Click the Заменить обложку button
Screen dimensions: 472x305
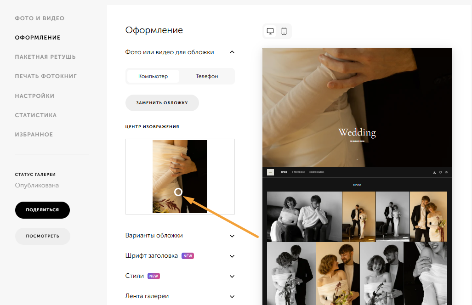[x=162, y=103]
